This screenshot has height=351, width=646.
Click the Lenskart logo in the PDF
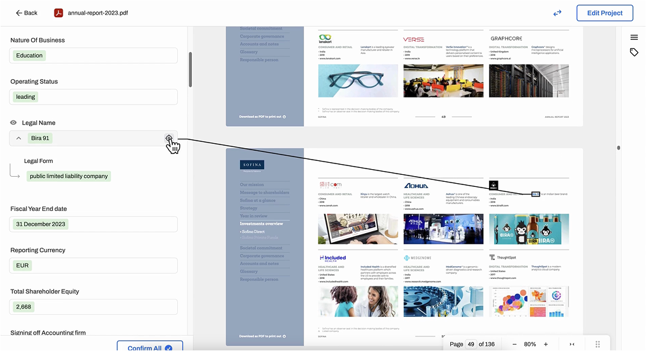tap(325, 39)
